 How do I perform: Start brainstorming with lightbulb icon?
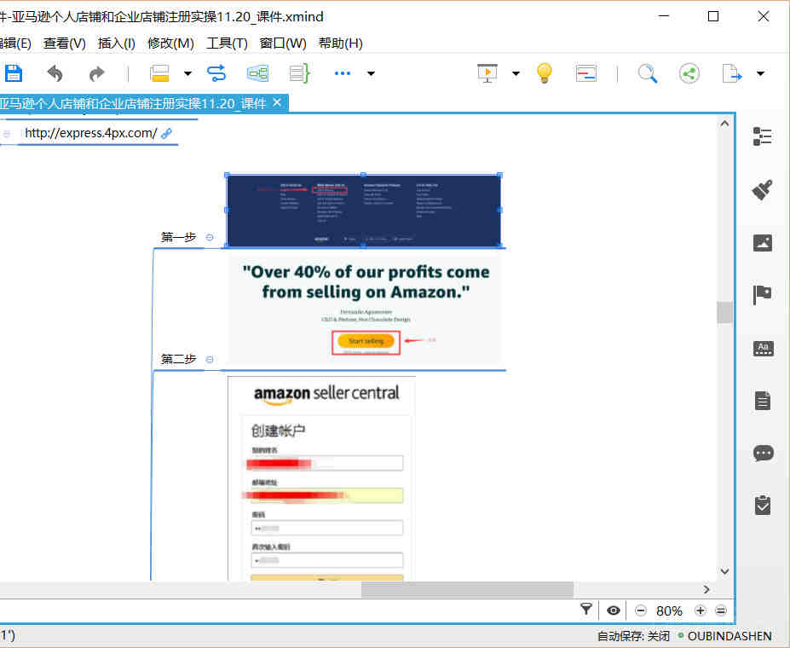[x=544, y=73]
